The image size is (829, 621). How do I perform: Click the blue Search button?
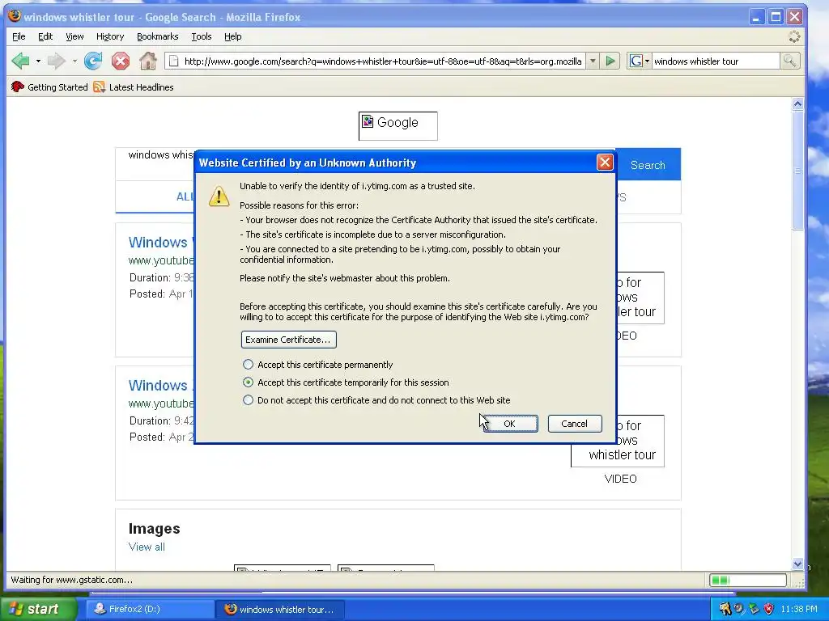click(x=648, y=165)
